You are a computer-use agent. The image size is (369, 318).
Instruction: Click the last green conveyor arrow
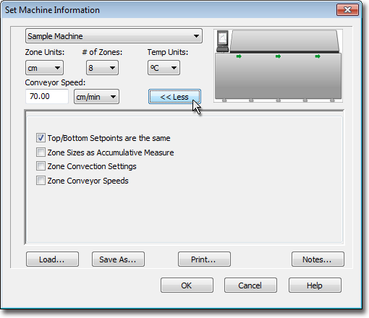click(318, 56)
